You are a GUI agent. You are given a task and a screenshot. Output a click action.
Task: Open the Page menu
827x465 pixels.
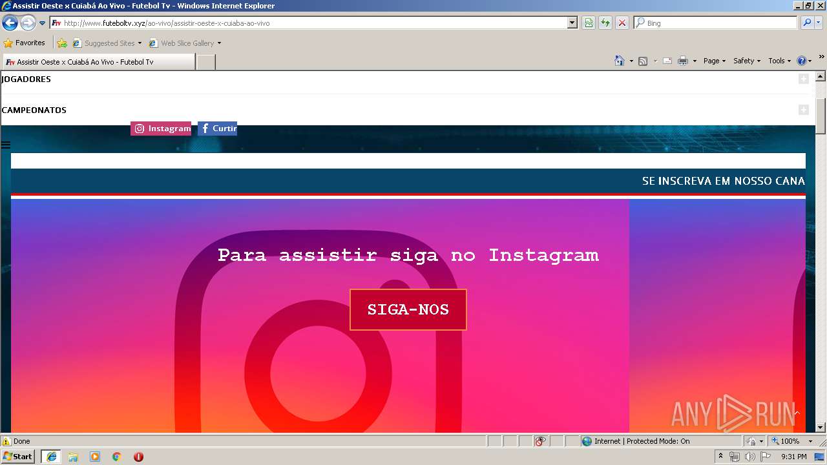tap(715, 61)
